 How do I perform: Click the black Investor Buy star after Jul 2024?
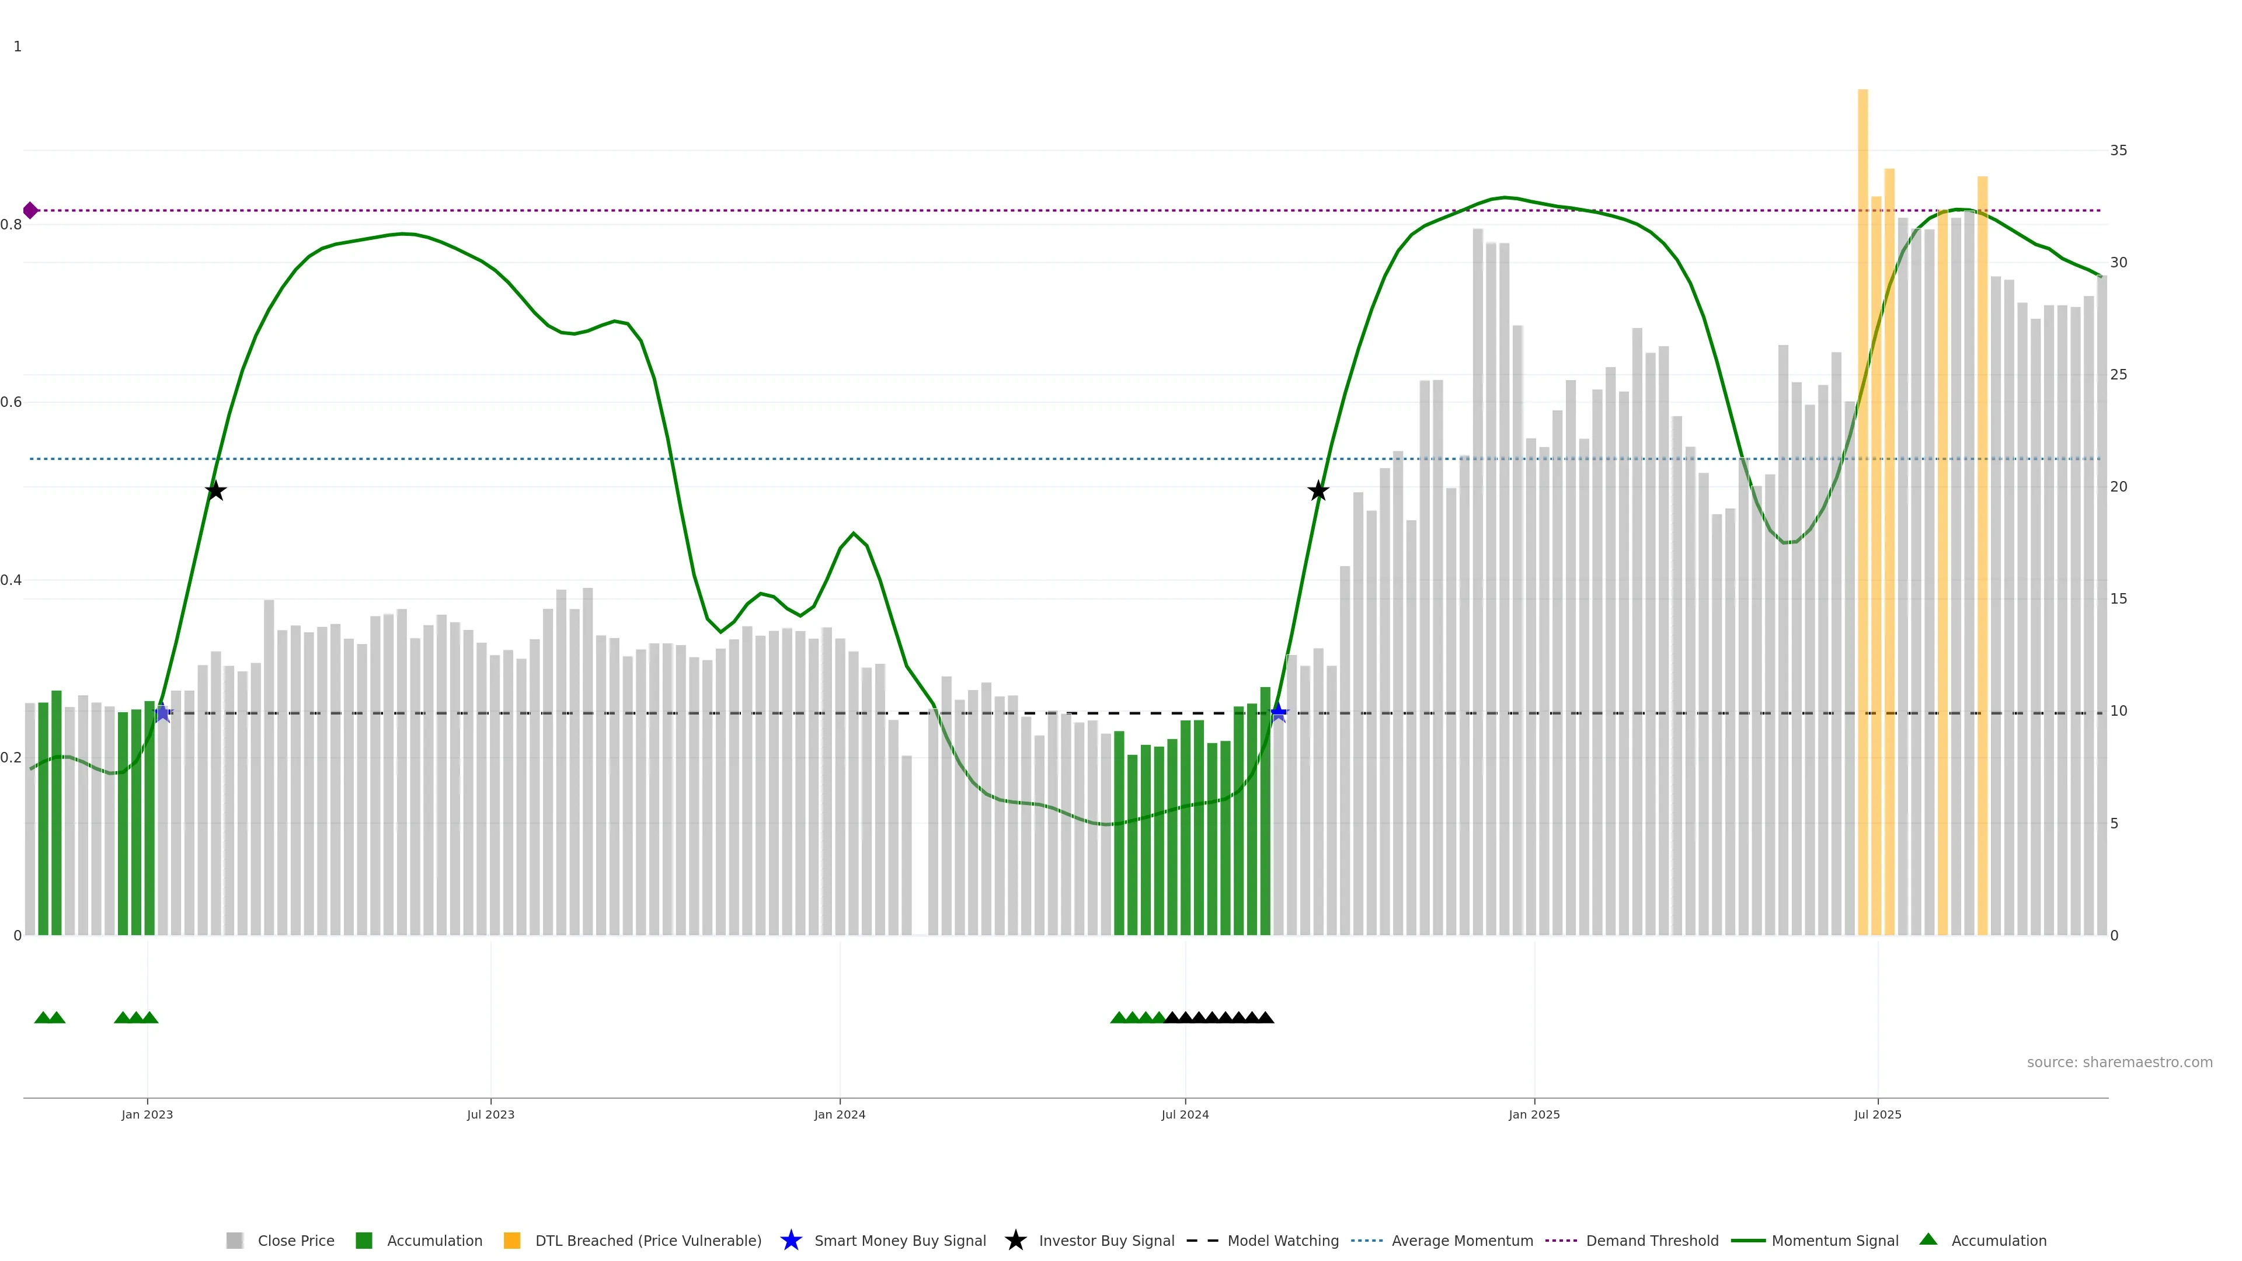pos(1318,492)
